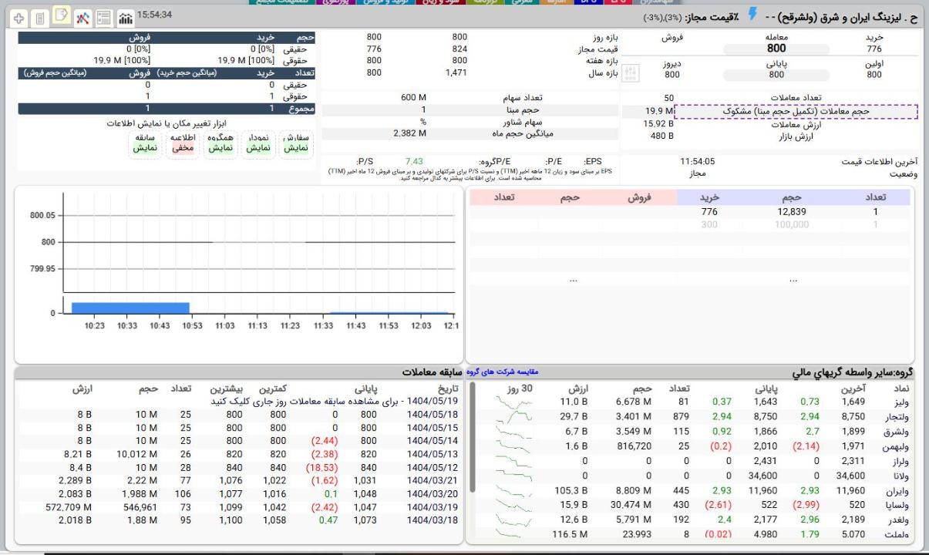
Task: Open the highlighted yellow note icon
Action: point(61,16)
